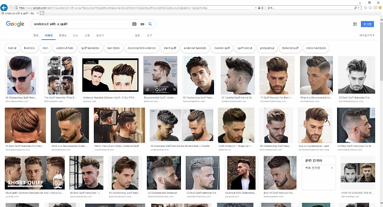This screenshot has height=207, width=383.
Task: Select the 'haircut' suggestion chip
Action: point(12,48)
